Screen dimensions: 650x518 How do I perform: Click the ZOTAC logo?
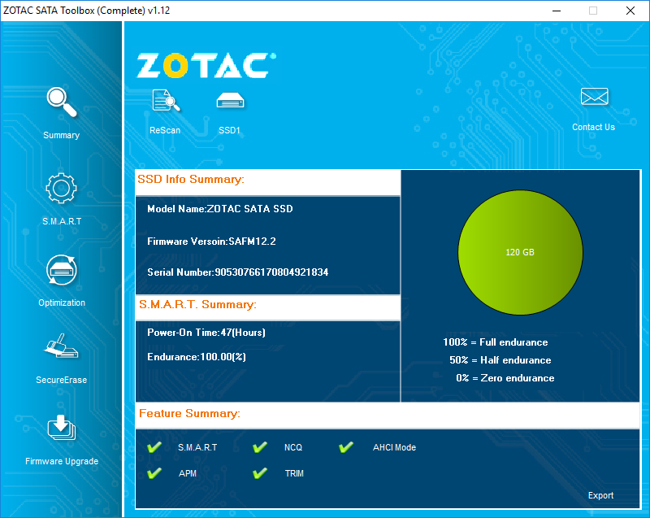point(206,66)
